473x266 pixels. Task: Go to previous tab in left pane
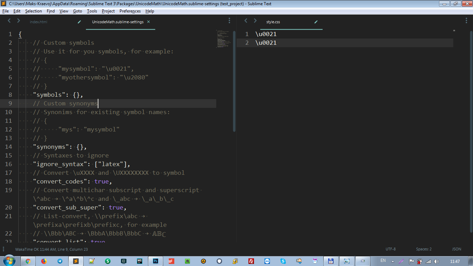tap(9, 21)
